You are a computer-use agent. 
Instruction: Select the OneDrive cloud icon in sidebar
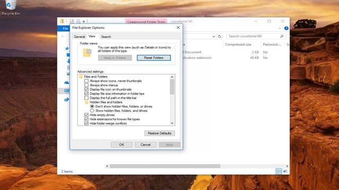click(67, 82)
